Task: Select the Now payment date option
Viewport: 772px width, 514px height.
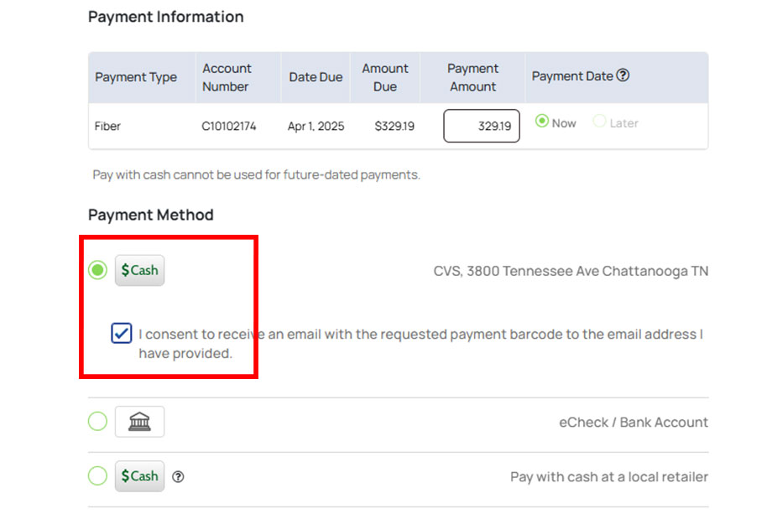Action: tap(542, 122)
